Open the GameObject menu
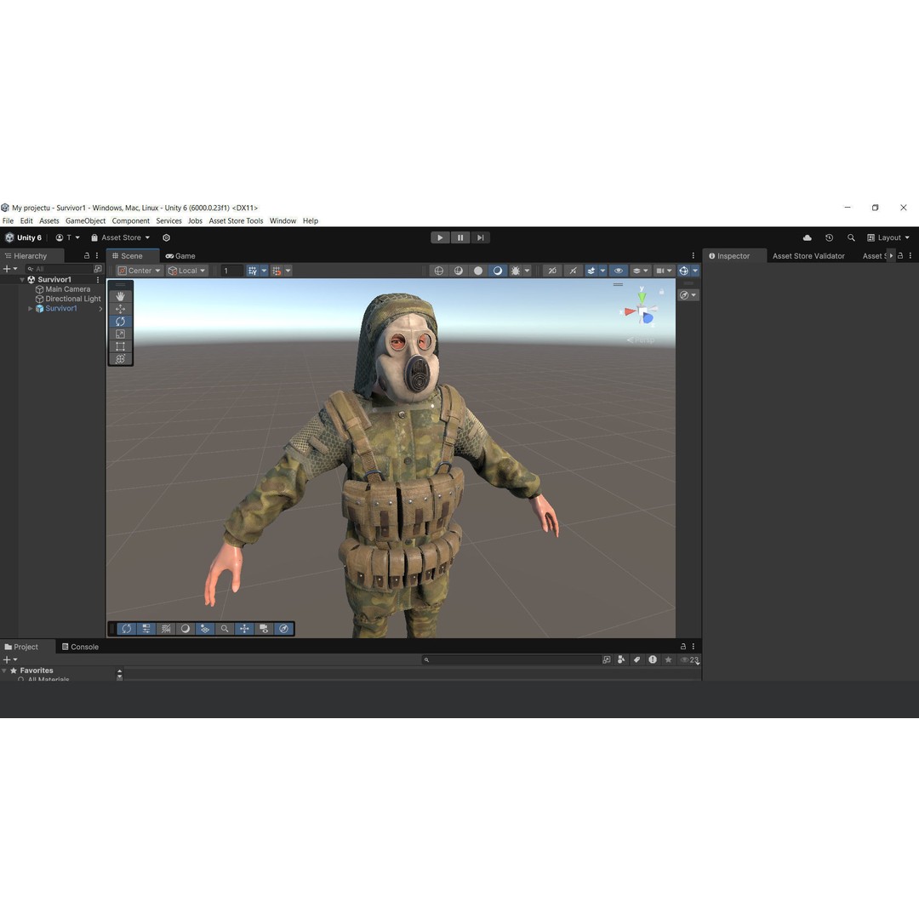Viewport: 919px width, 919px height. click(86, 221)
